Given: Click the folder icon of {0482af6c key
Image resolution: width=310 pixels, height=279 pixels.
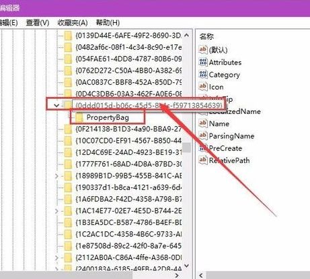Looking at the screenshot, I should point(68,47).
